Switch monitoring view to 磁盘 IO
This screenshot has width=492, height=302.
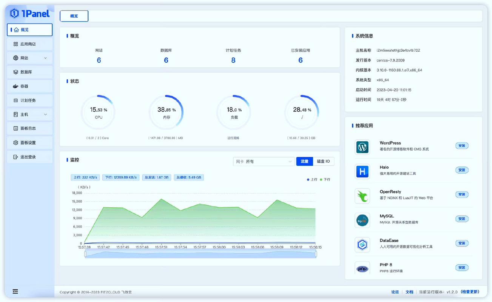[324, 161]
